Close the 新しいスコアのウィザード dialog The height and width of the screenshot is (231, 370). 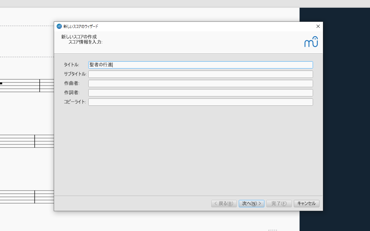[x=318, y=26]
